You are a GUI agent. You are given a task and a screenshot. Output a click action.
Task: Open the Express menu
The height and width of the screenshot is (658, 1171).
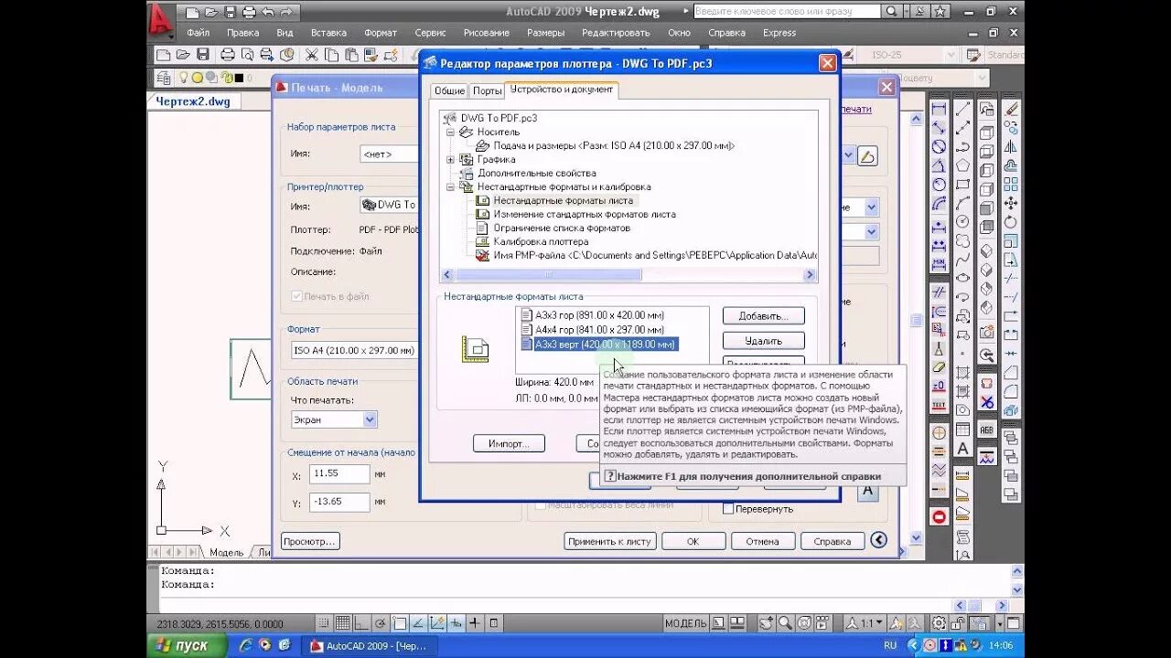point(779,33)
